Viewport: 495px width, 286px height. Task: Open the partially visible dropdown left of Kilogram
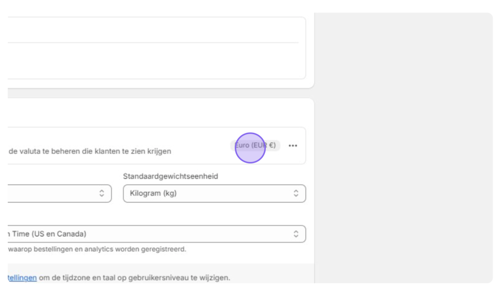(59, 193)
